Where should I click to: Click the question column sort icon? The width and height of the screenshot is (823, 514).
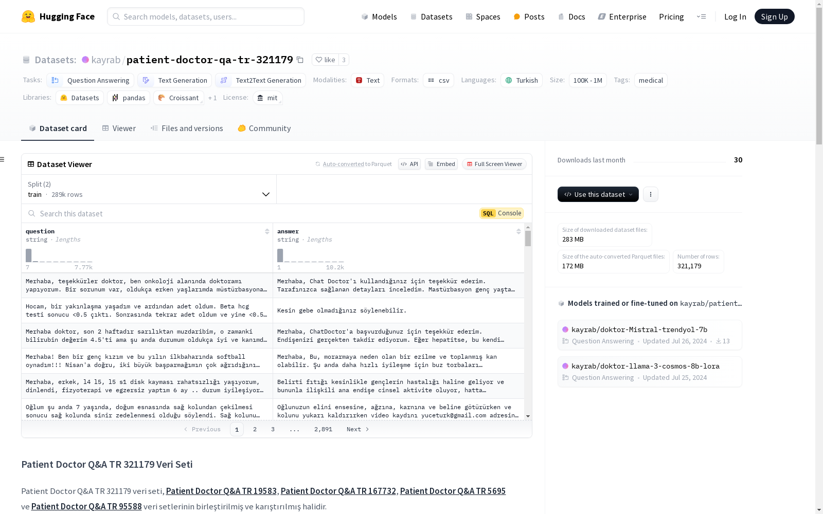[x=267, y=232]
